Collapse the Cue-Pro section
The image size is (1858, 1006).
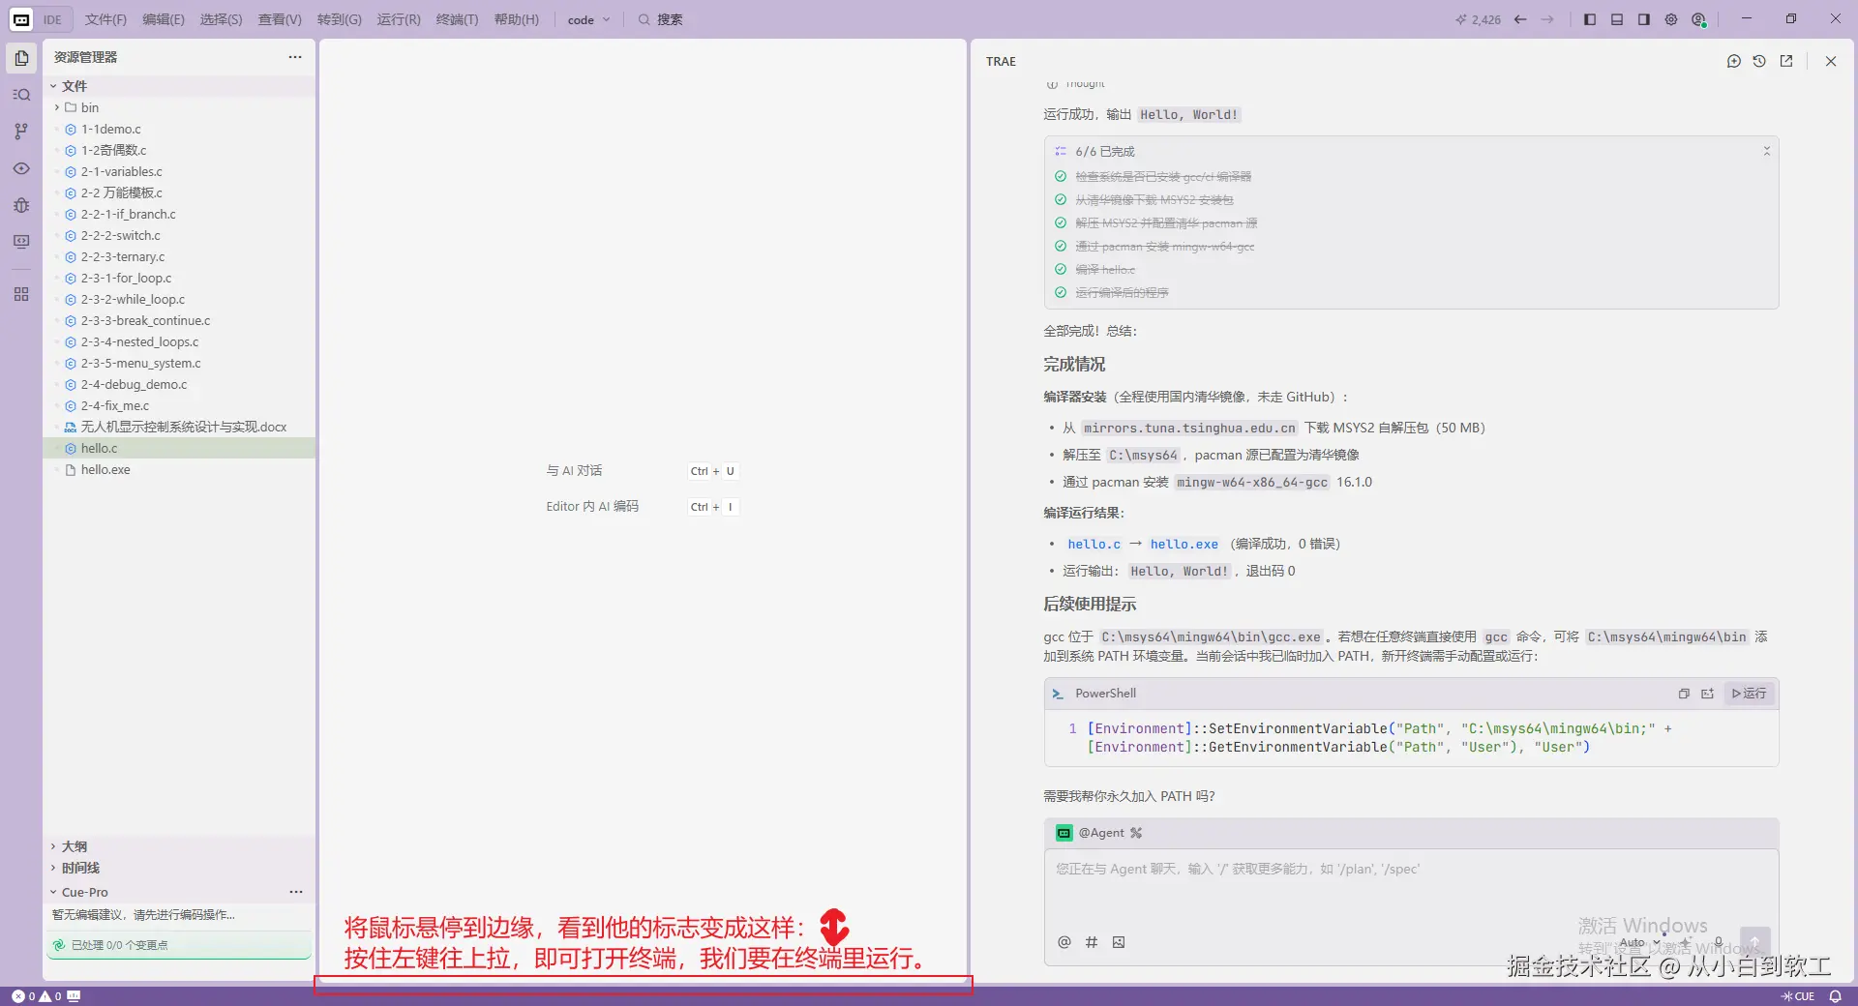tap(85, 892)
